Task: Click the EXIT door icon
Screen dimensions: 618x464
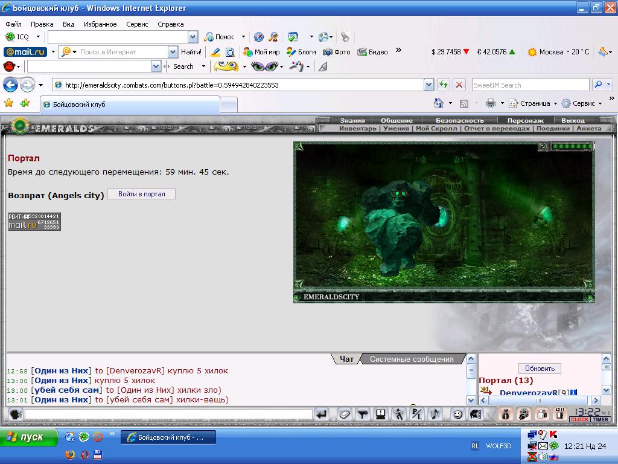Action: (x=560, y=414)
